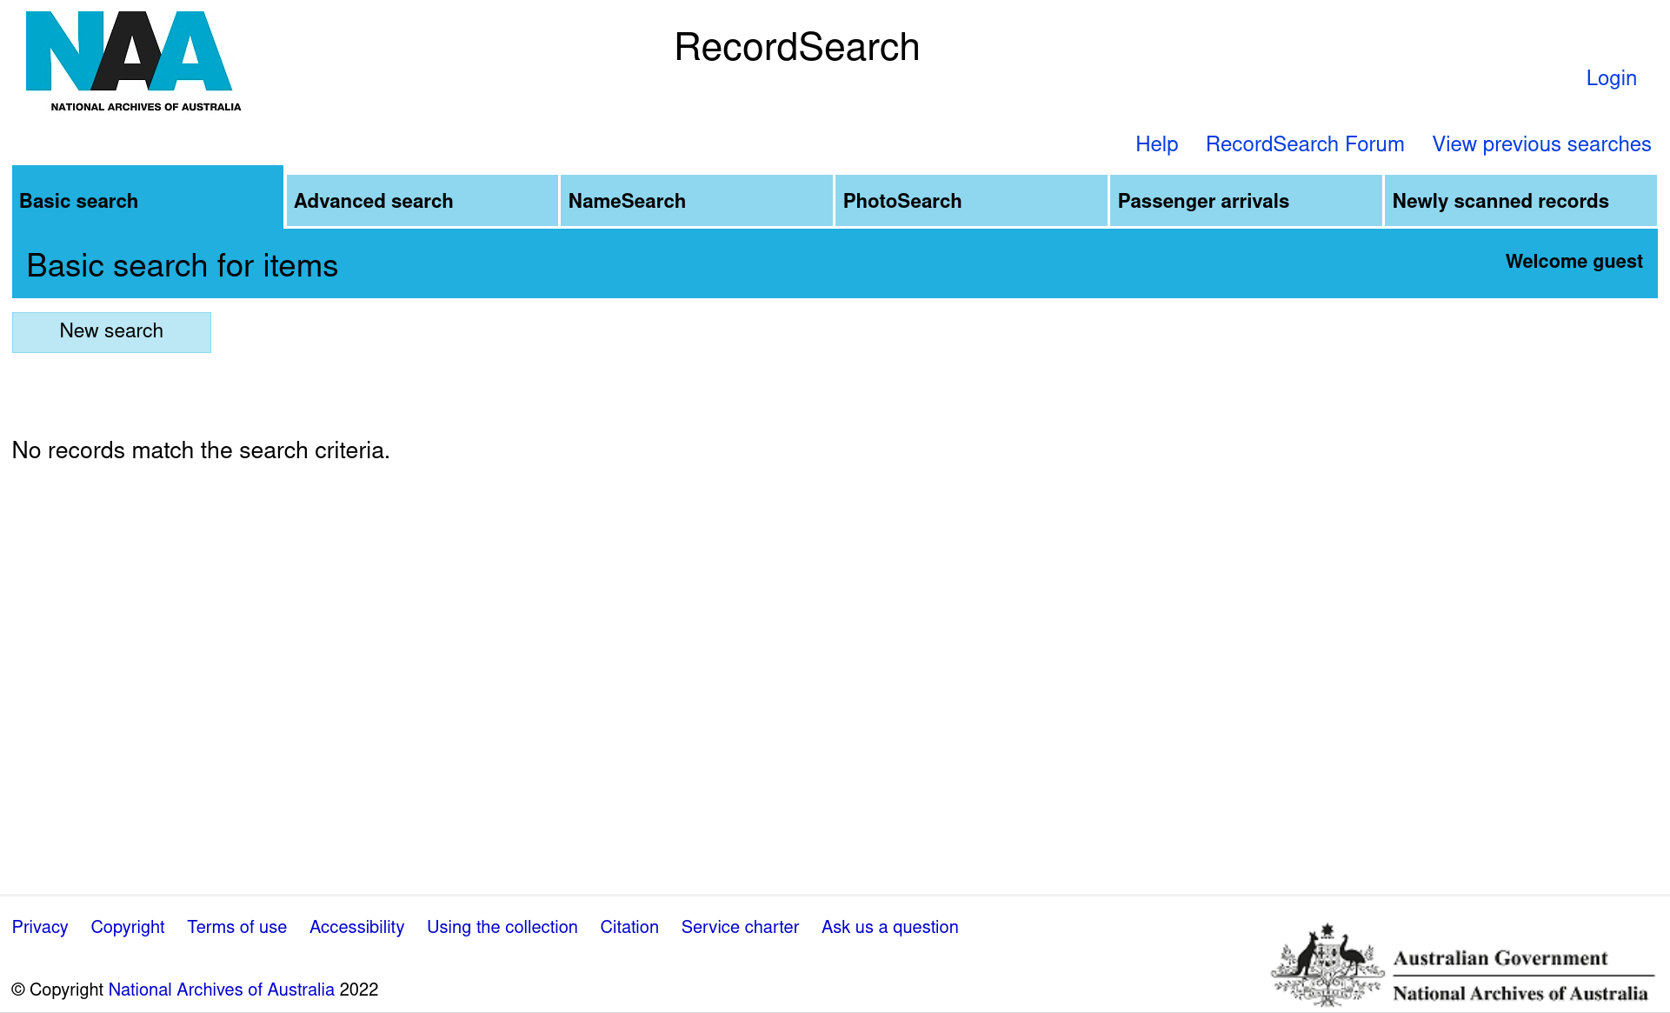Open the Privacy footer link

pos(40,927)
